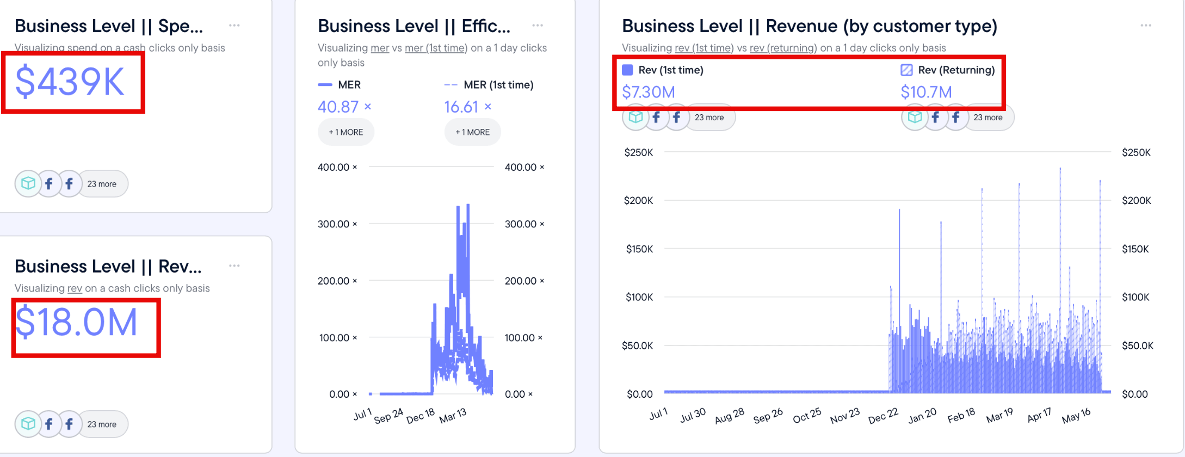
Task: Expand '+1 MORE' under MER (1st time)
Action: click(x=472, y=132)
